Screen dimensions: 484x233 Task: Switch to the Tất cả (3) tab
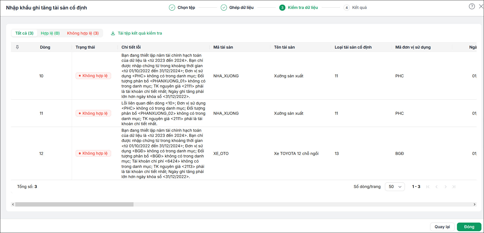(24, 33)
